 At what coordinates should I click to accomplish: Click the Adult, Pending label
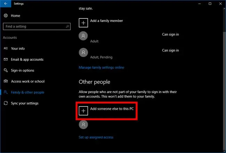click(x=101, y=57)
